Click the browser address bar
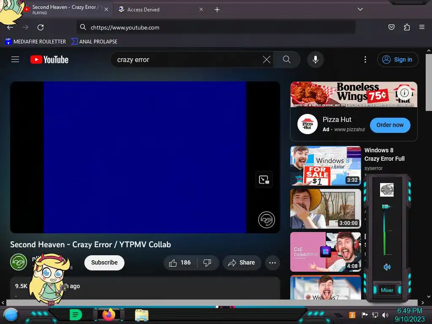Image resolution: width=432 pixels, height=324 pixels. point(216,27)
